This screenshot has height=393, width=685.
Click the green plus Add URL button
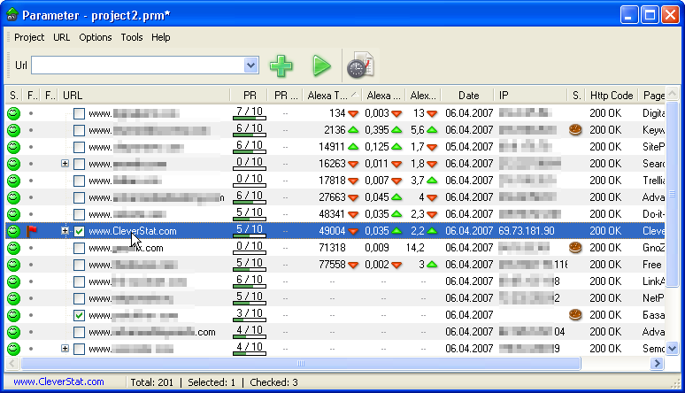281,65
